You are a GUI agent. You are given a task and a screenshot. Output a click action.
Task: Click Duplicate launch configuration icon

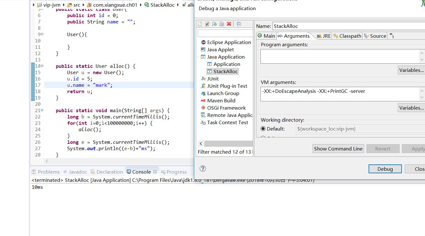click(x=222, y=24)
